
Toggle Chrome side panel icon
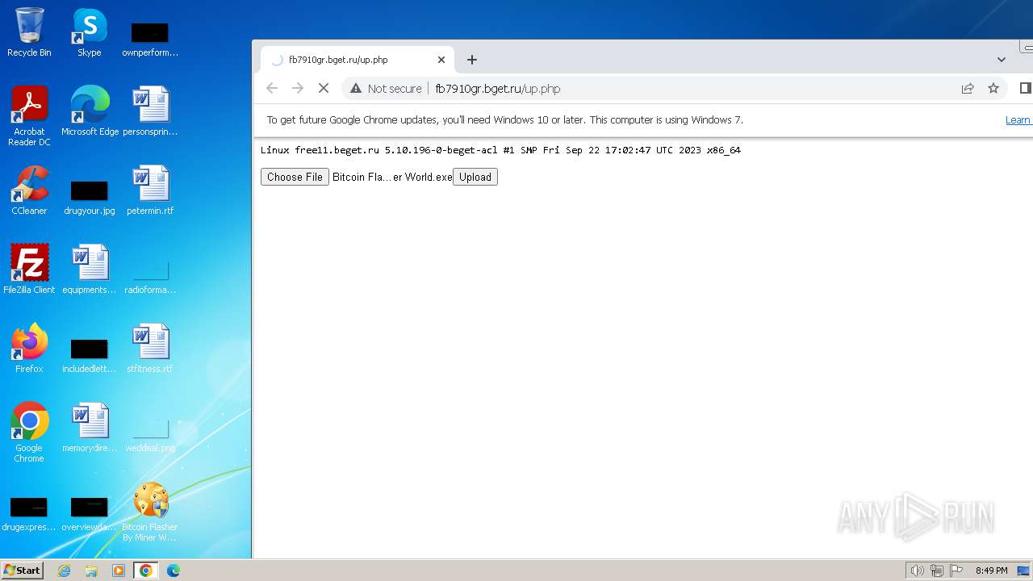point(1026,89)
